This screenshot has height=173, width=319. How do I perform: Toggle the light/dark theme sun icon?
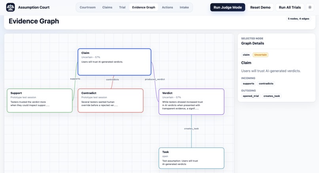pos(310,8)
